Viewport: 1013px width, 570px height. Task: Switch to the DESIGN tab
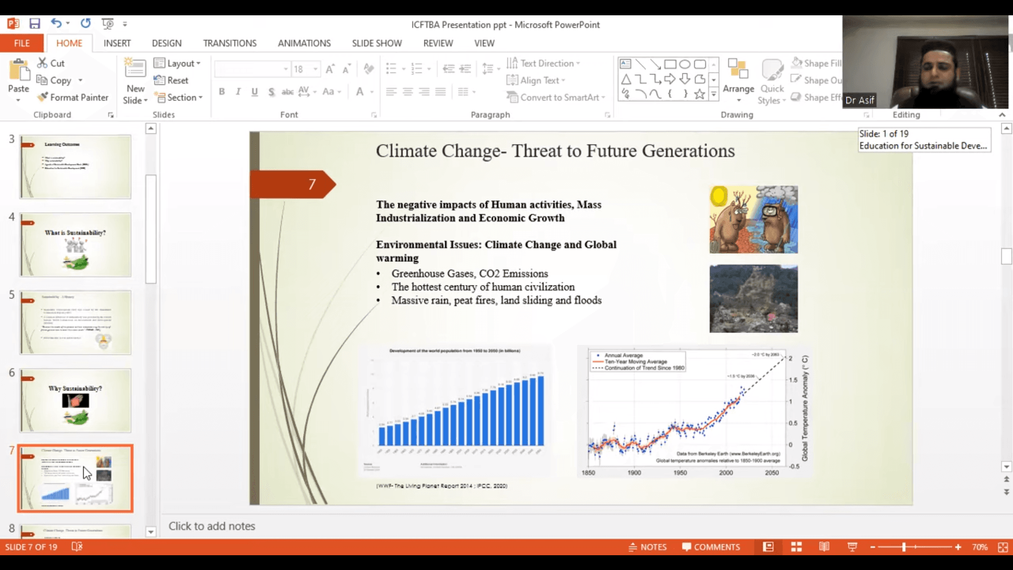coord(167,43)
